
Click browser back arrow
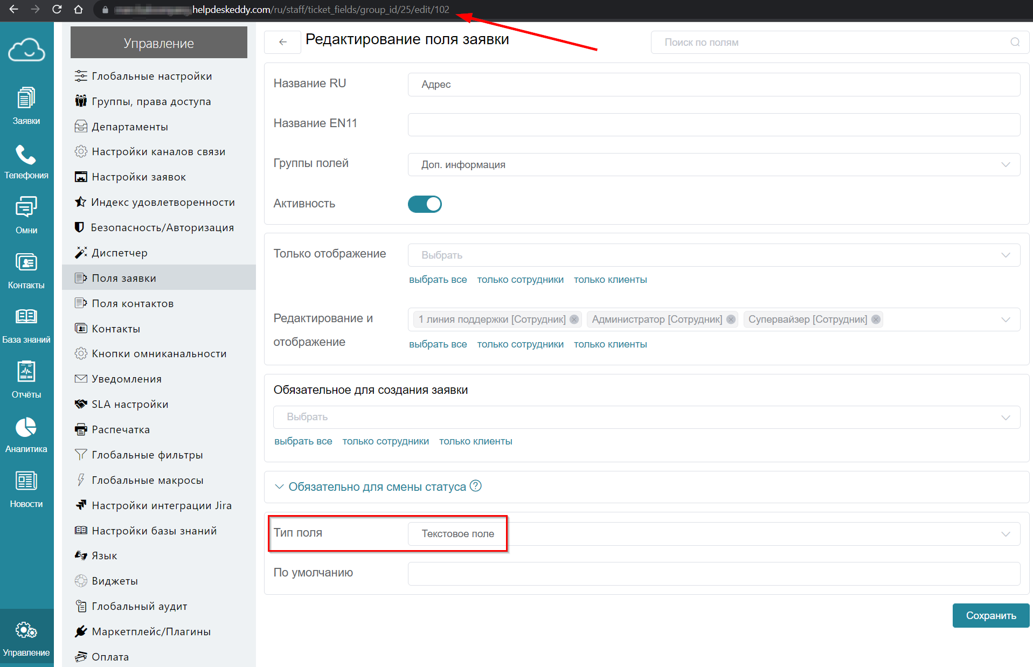click(x=13, y=9)
